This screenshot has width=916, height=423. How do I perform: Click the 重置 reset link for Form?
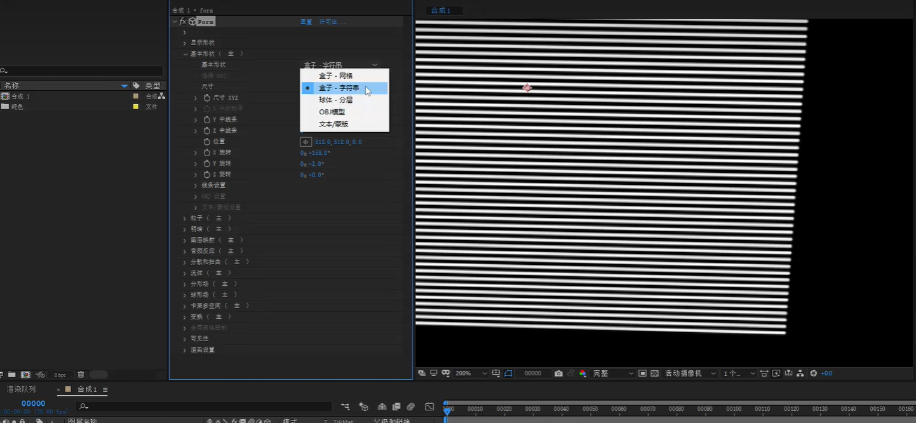(306, 22)
